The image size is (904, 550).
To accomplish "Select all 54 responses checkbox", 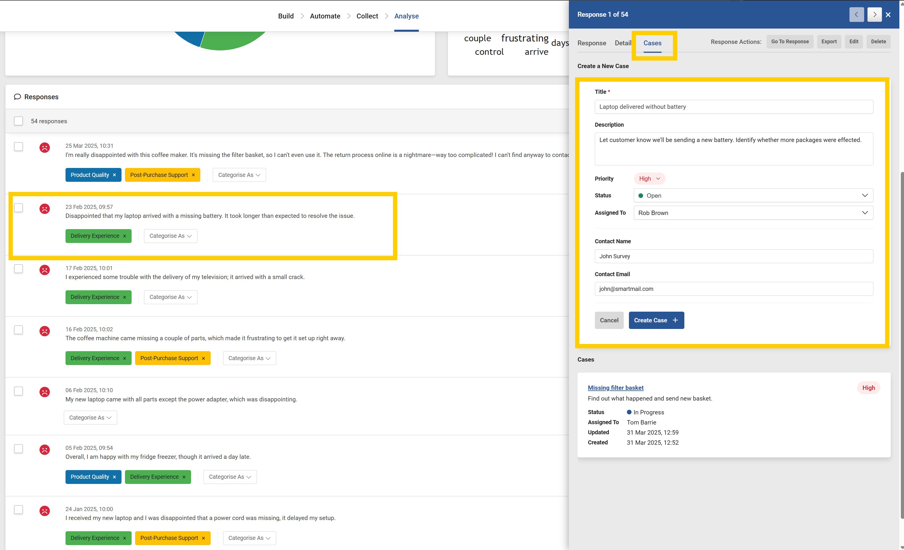I will click(x=18, y=121).
